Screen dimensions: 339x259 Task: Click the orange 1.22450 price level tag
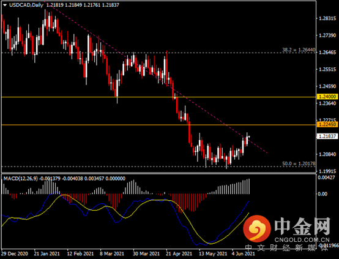pyautogui.click(x=327, y=124)
